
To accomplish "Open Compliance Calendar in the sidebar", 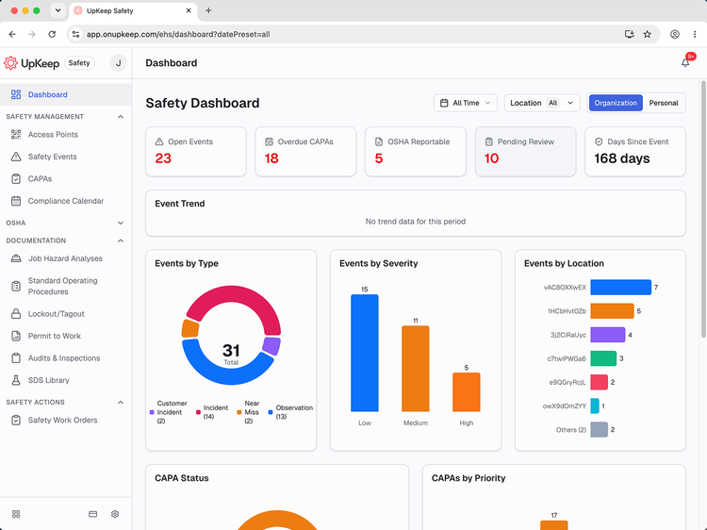I will [66, 201].
